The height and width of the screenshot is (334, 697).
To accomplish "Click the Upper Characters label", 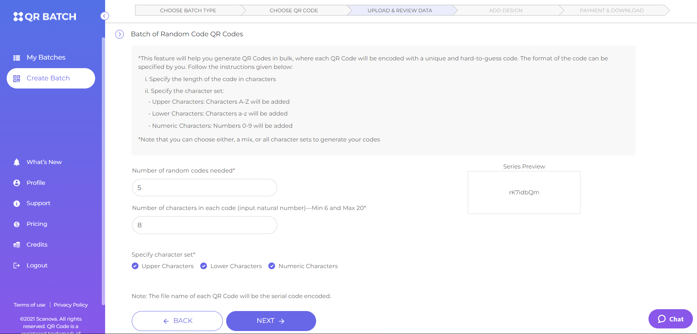I will (x=168, y=266).
